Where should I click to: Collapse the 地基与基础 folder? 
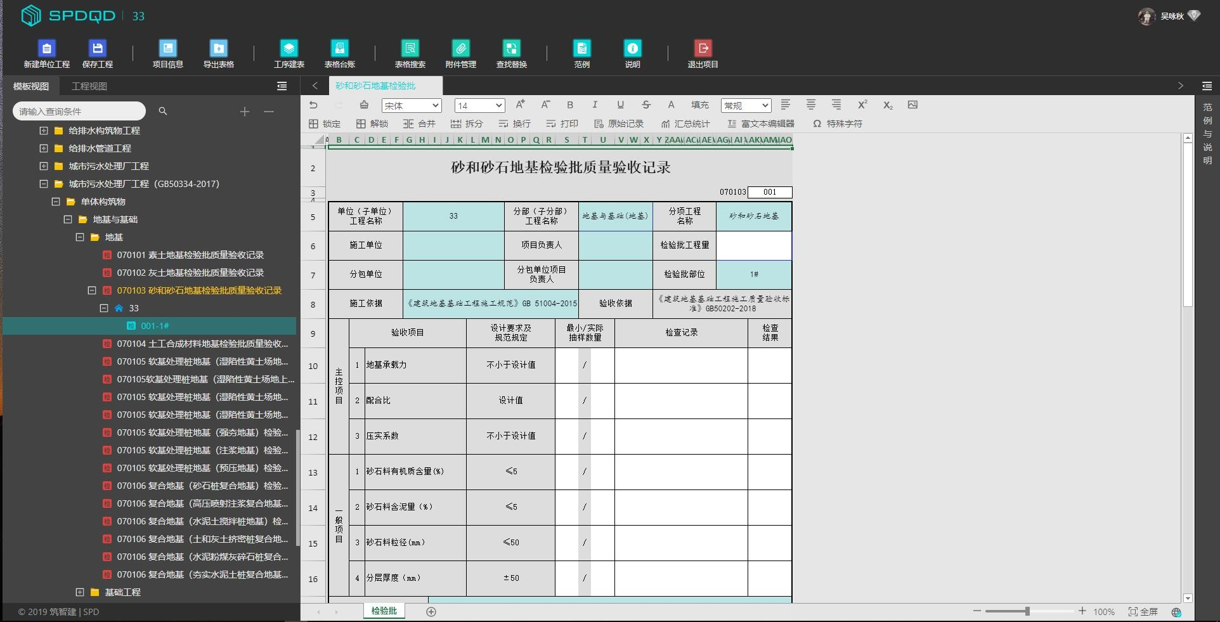coord(68,219)
